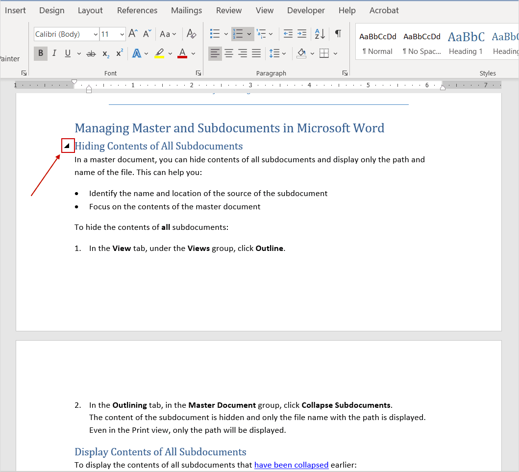Switch to the Review tab
This screenshot has width=519, height=472.
(228, 10)
